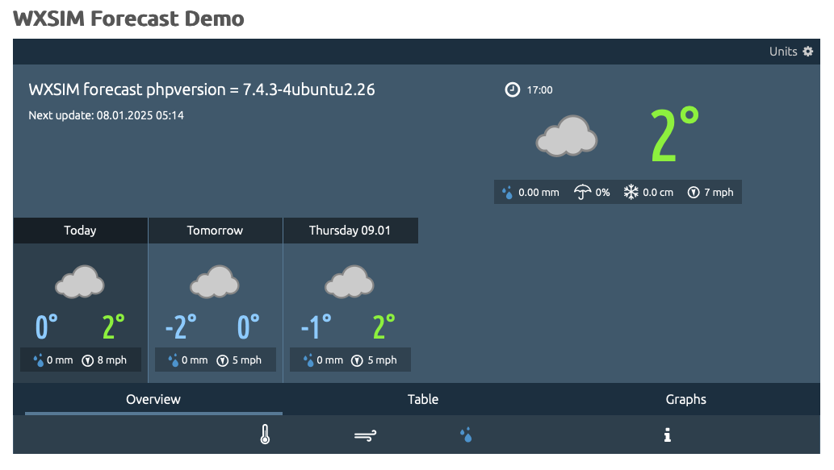Click Thursday's high temperature 2°
This screenshot has height=470, width=834.
coord(383,327)
